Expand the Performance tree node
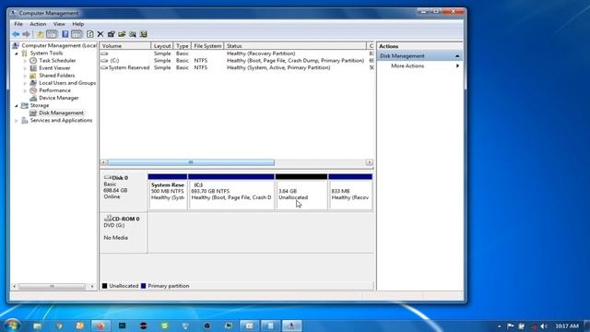 [25, 90]
